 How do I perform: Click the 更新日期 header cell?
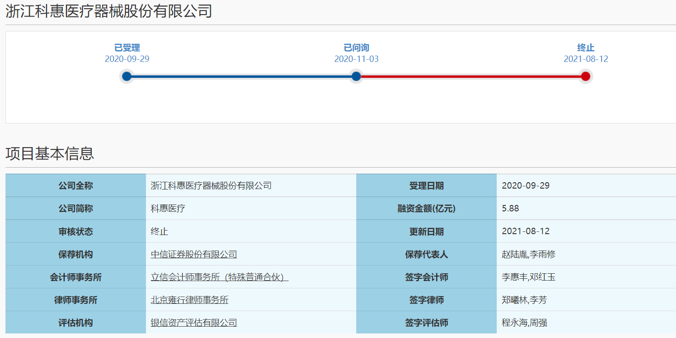point(426,231)
